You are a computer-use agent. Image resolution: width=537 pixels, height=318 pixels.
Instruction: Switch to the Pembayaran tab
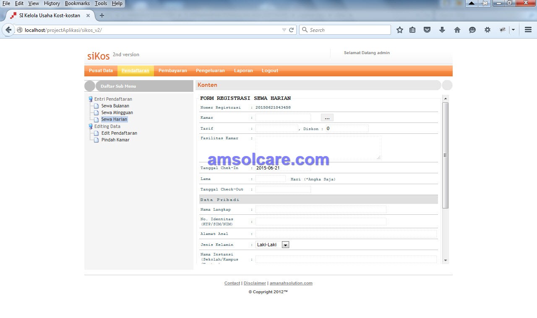tap(173, 70)
